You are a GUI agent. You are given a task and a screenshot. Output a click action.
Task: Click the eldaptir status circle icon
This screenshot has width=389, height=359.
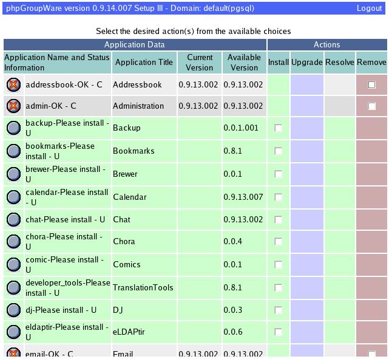(x=13, y=332)
